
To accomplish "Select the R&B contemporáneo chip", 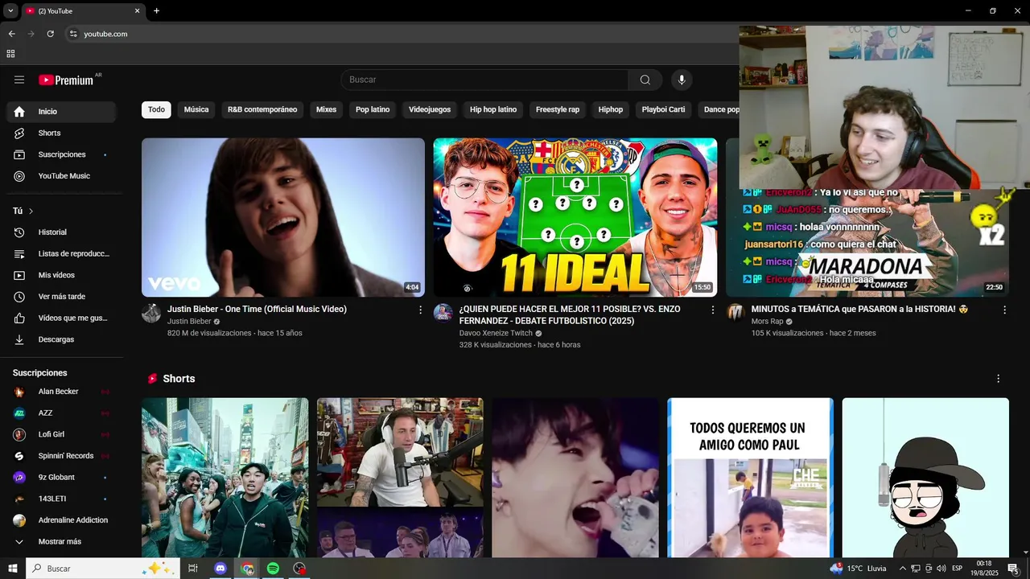I will pyautogui.click(x=262, y=109).
